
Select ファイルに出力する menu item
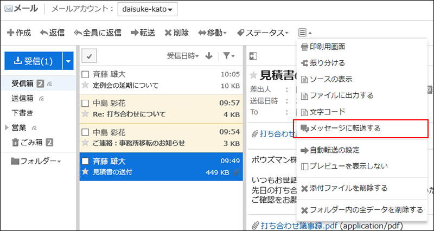pyautogui.click(x=362, y=96)
